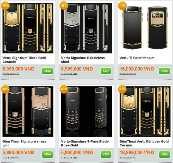Open Pure Black Rose Gold product image
The image size is (173, 163).
86,112
